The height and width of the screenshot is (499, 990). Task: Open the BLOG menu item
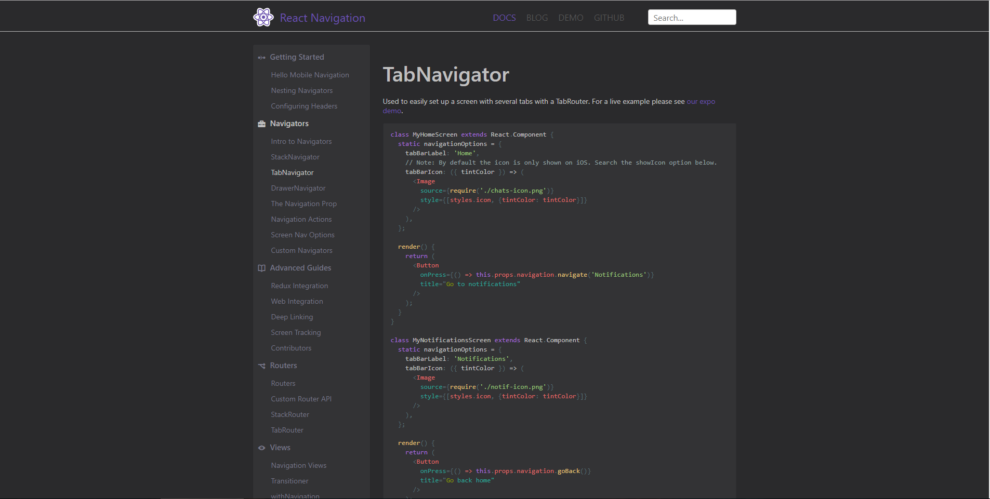coord(537,18)
